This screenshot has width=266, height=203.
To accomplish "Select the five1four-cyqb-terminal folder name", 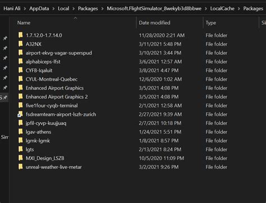I will click(52, 105).
